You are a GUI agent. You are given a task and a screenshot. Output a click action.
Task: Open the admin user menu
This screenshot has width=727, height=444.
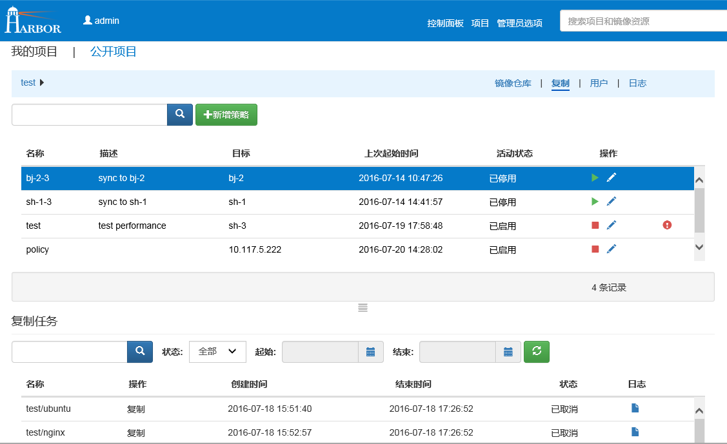point(101,21)
